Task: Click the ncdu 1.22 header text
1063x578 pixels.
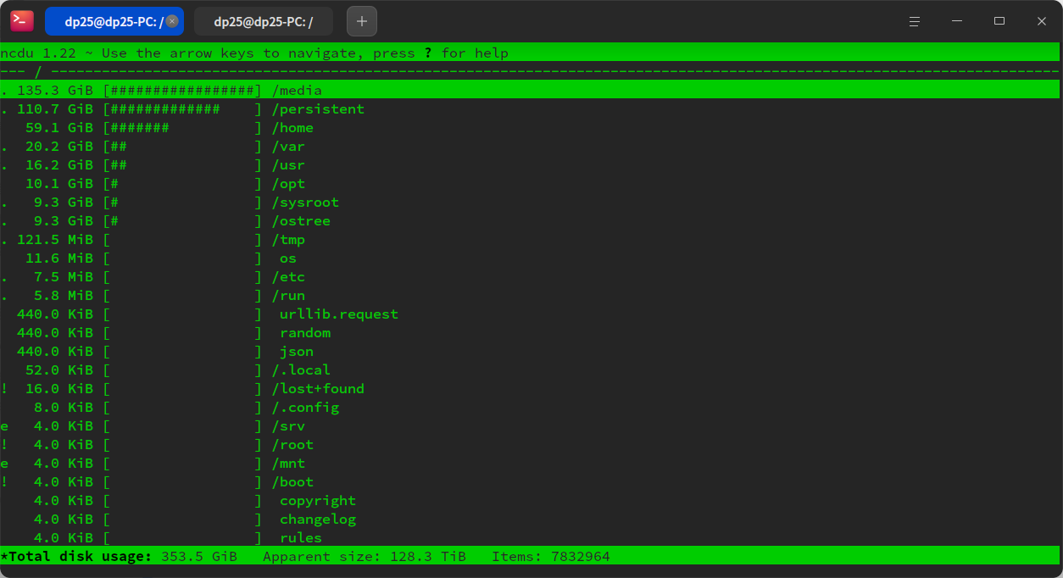Action: coord(38,53)
